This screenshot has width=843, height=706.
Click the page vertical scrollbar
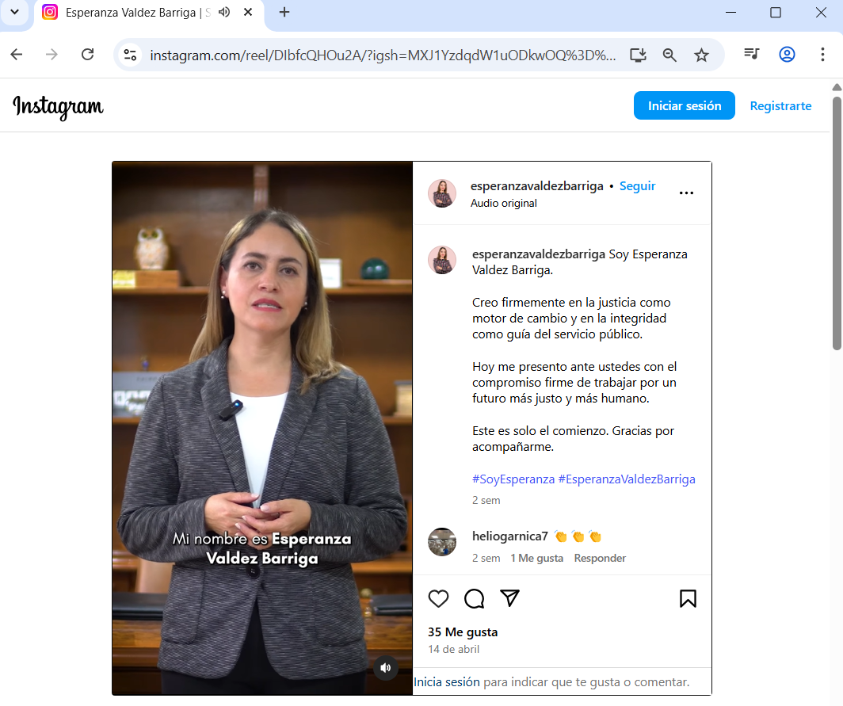click(837, 223)
